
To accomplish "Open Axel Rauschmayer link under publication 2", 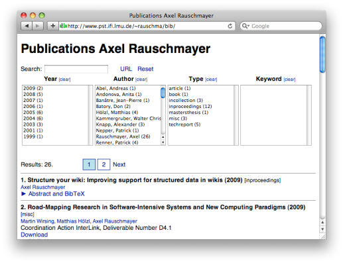I will click(115, 221).
